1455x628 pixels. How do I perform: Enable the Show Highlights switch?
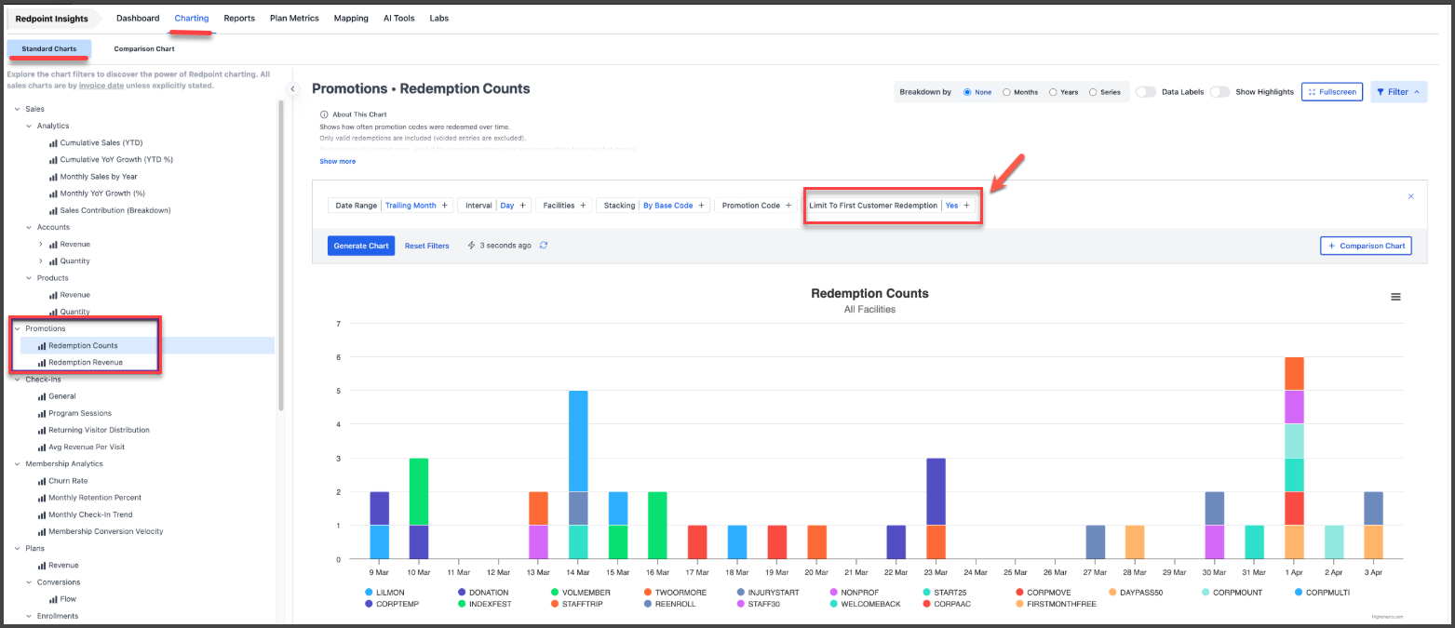click(x=1219, y=92)
